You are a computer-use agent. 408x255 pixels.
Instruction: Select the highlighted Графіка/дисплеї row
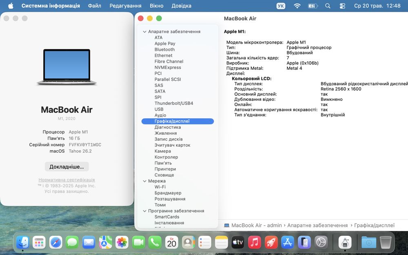pyautogui.click(x=178, y=121)
